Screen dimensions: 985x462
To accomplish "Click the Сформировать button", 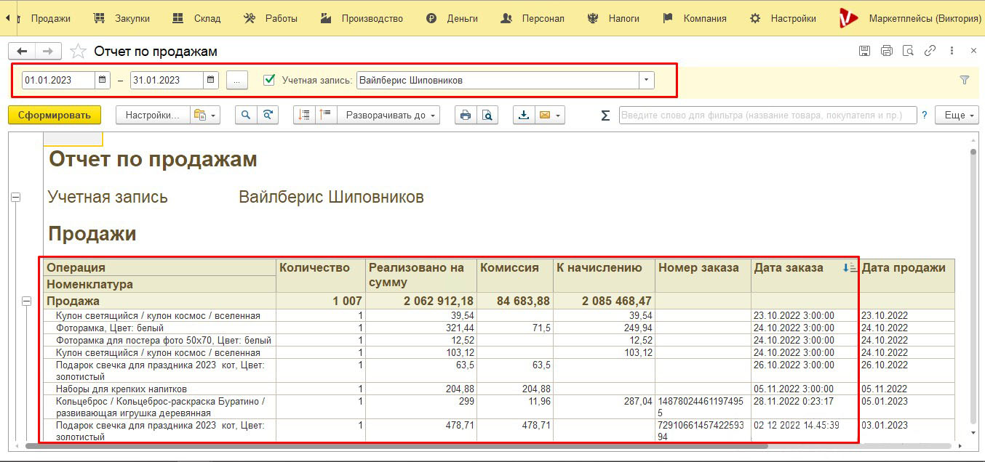I will click(55, 115).
